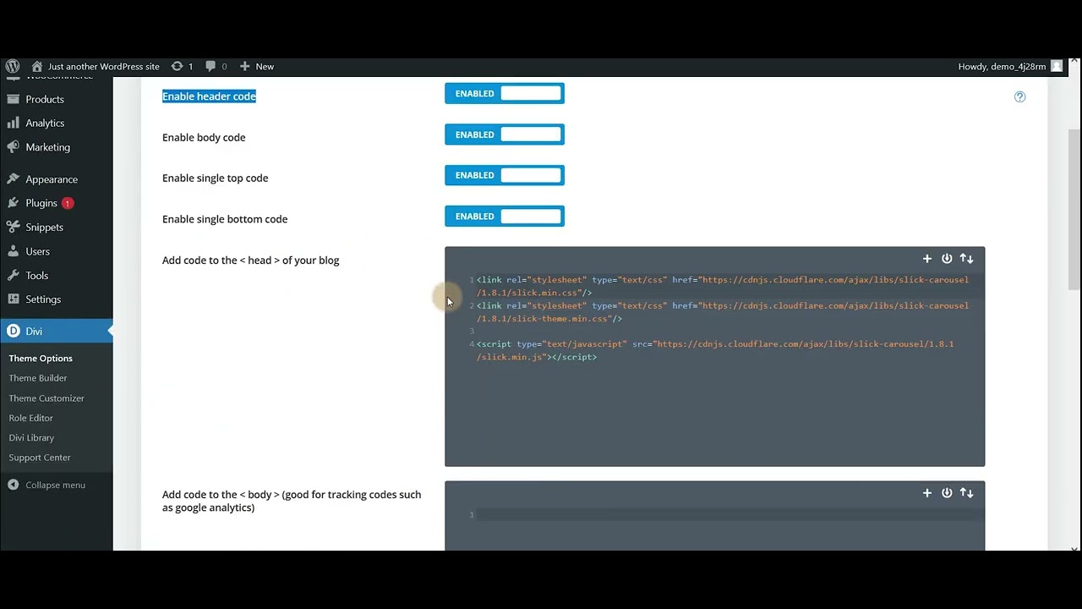Click sort arrows icon in head code editor
The height and width of the screenshot is (609, 1082).
967,259
